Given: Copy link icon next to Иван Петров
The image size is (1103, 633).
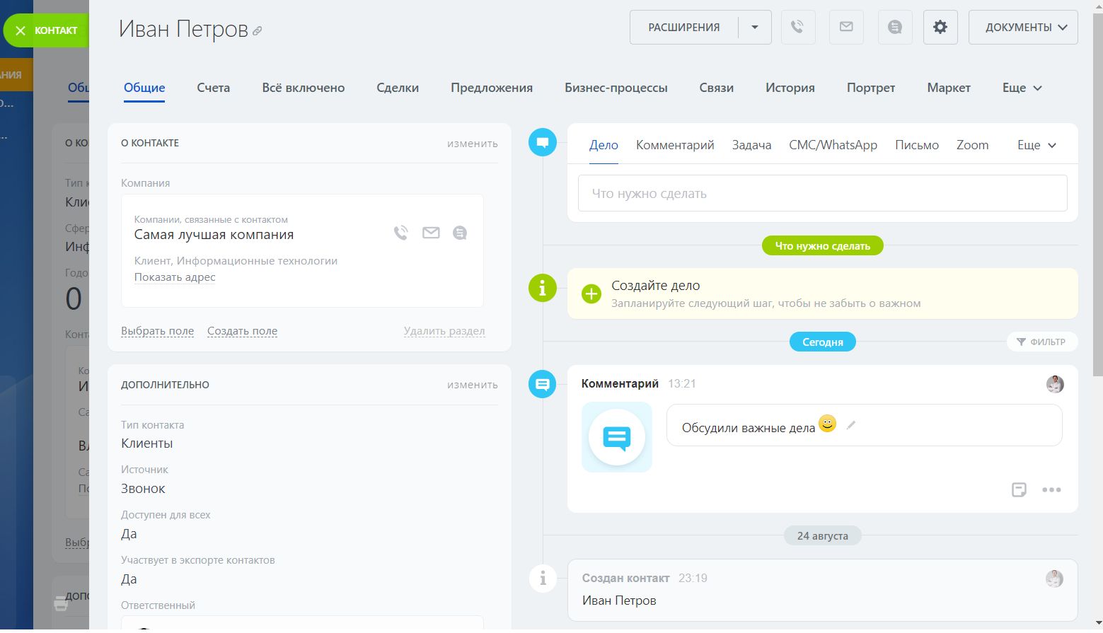Looking at the screenshot, I should [258, 31].
